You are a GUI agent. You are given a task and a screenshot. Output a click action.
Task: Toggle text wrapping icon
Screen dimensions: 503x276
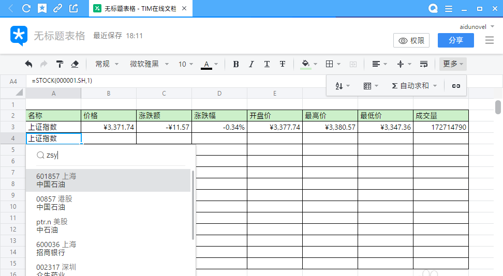pos(423,64)
